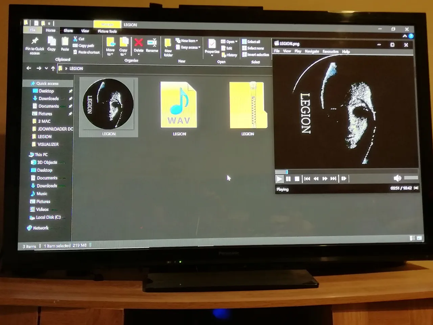Mute audio with speaker icon
This screenshot has width=433, height=325.
397,178
